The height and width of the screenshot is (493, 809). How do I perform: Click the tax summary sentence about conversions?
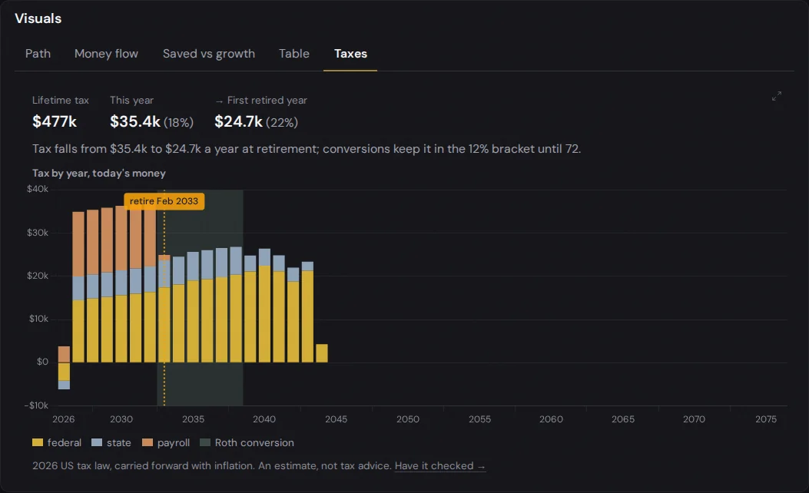click(x=307, y=149)
